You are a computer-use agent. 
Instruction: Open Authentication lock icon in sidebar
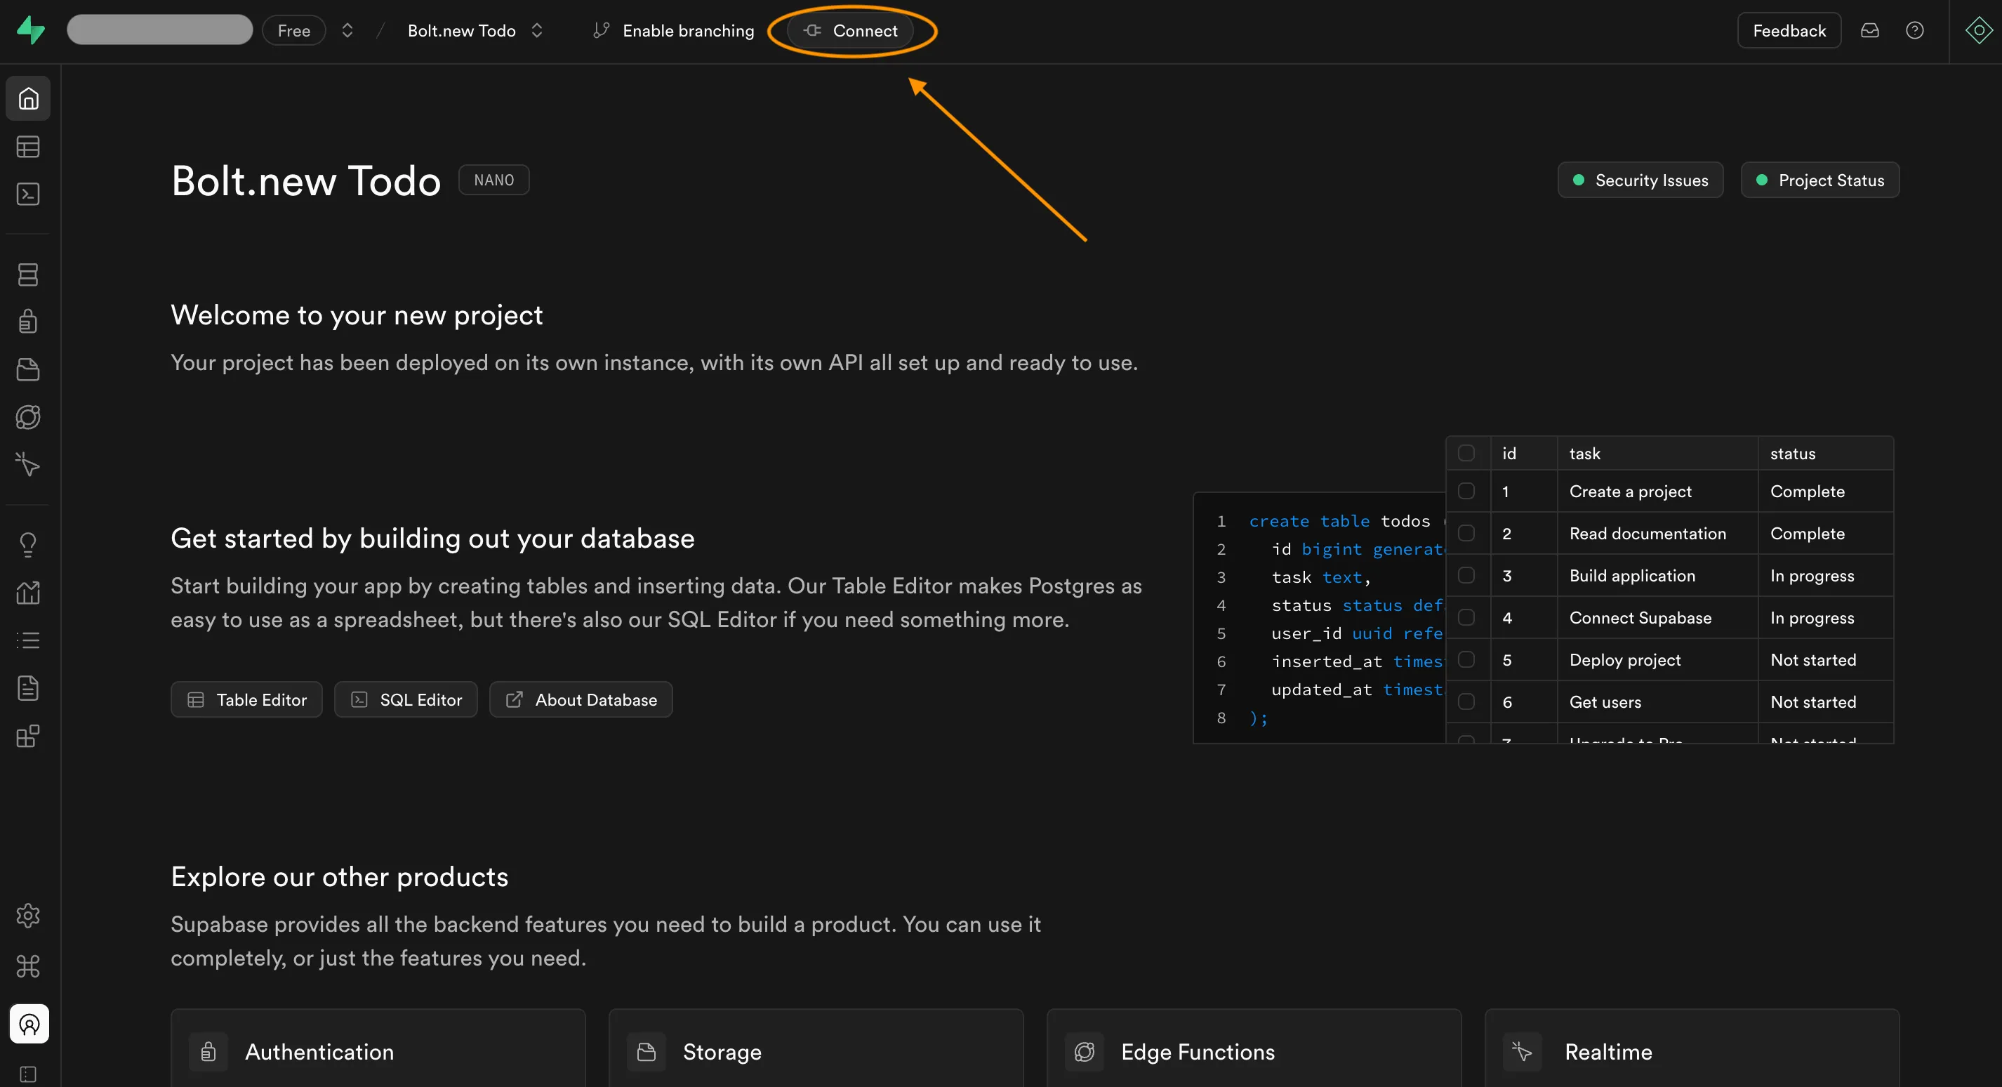click(x=28, y=321)
